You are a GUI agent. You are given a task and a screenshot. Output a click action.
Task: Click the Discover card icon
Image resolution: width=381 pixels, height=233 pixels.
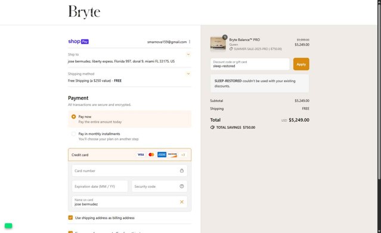point(172,155)
